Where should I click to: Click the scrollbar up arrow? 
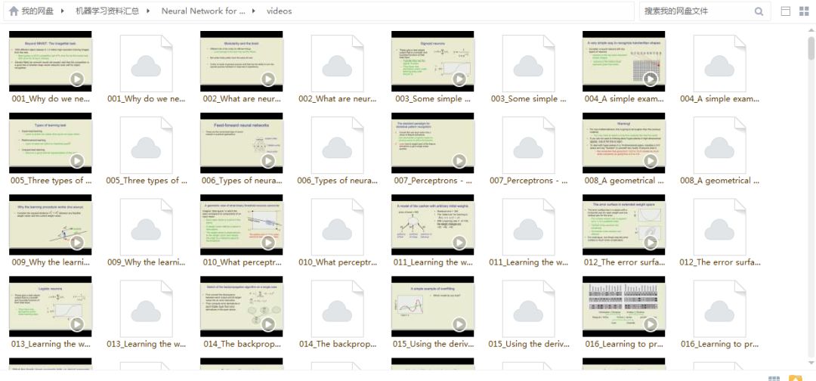pos(811,31)
